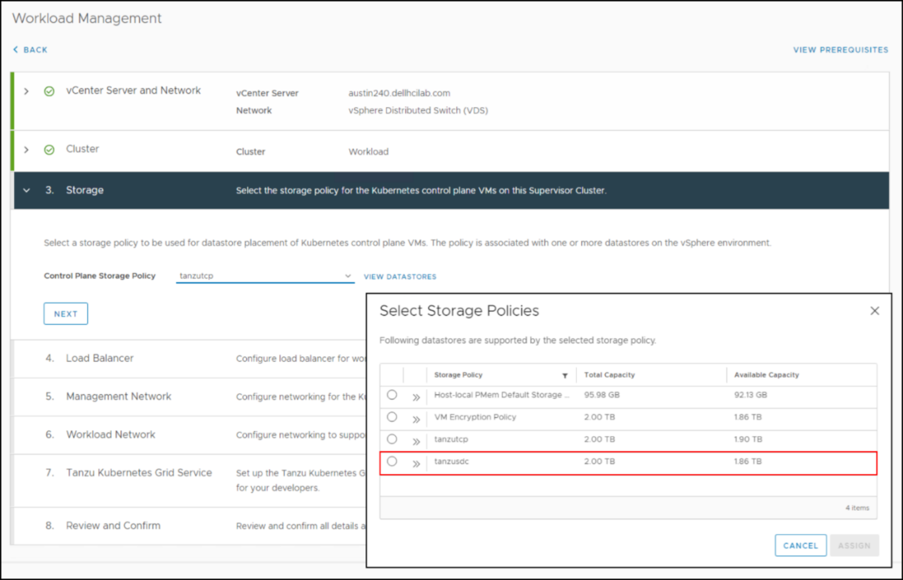Open the VIEW PREREQUISITES link

tap(841, 50)
